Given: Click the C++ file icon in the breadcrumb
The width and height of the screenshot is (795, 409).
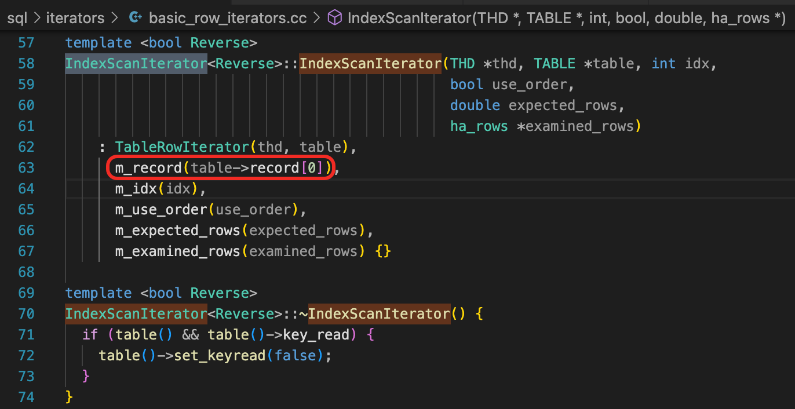Looking at the screenshot, I should click(x=136, y=18).
